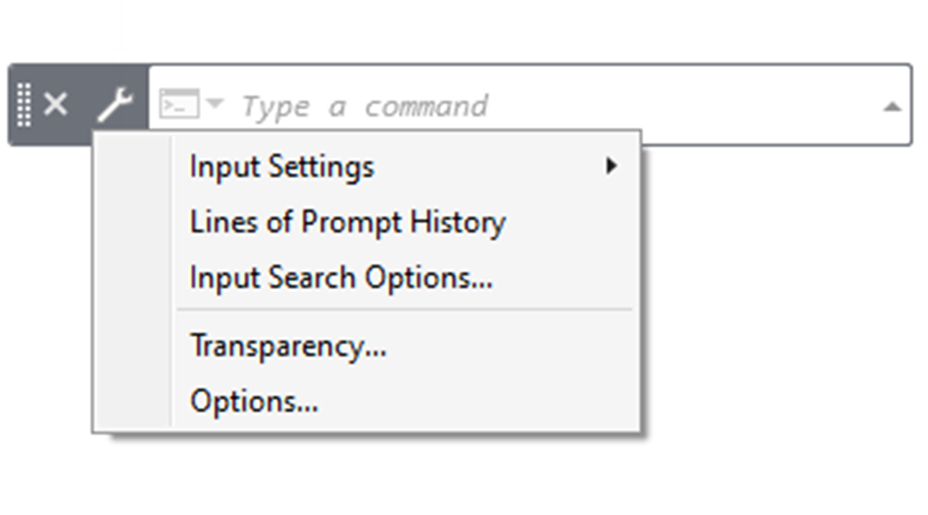This screenshot has height=515, width=928.
Task: Expand command history with the up arrow
Action: (x=891, y=107)
